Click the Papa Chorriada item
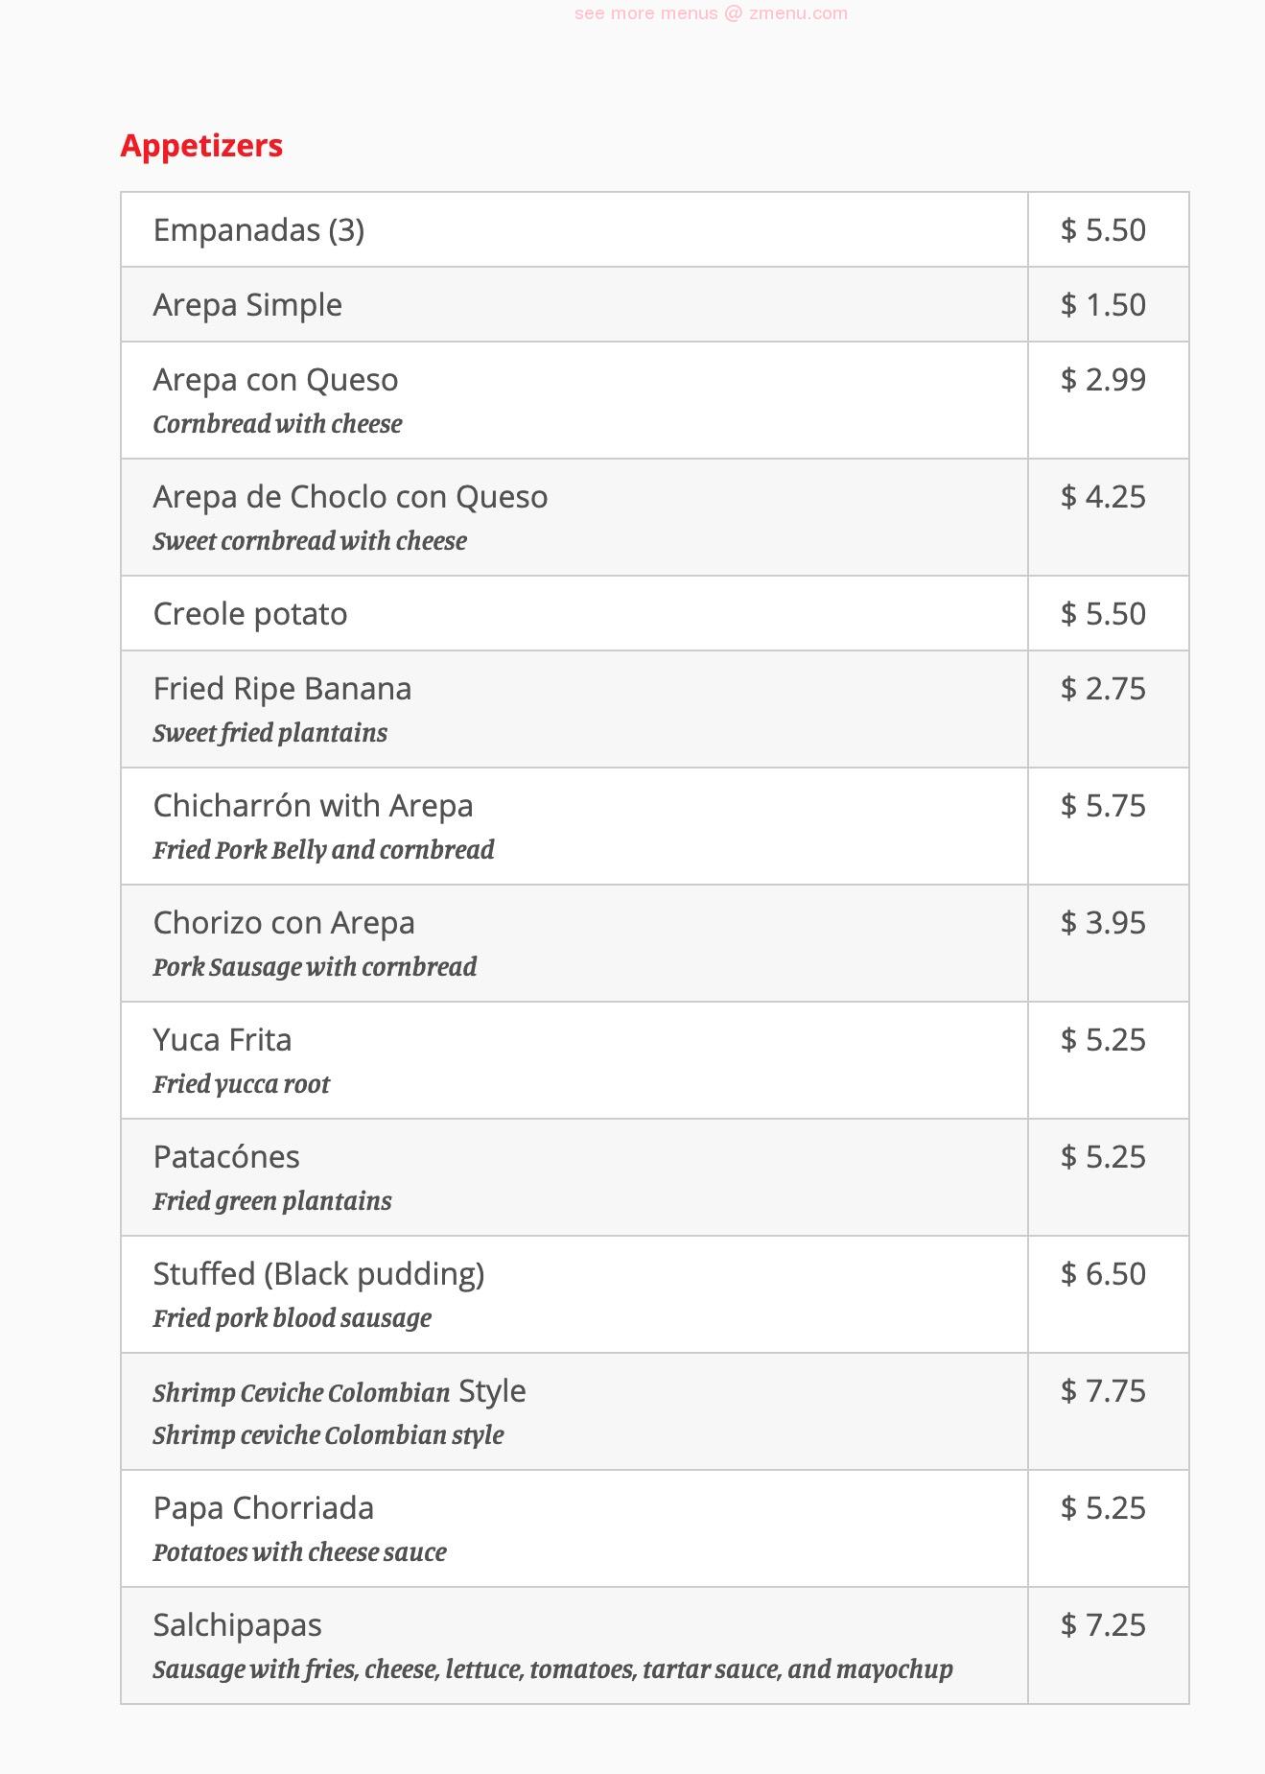The image size is (1265, 1774). (264, 1508)
